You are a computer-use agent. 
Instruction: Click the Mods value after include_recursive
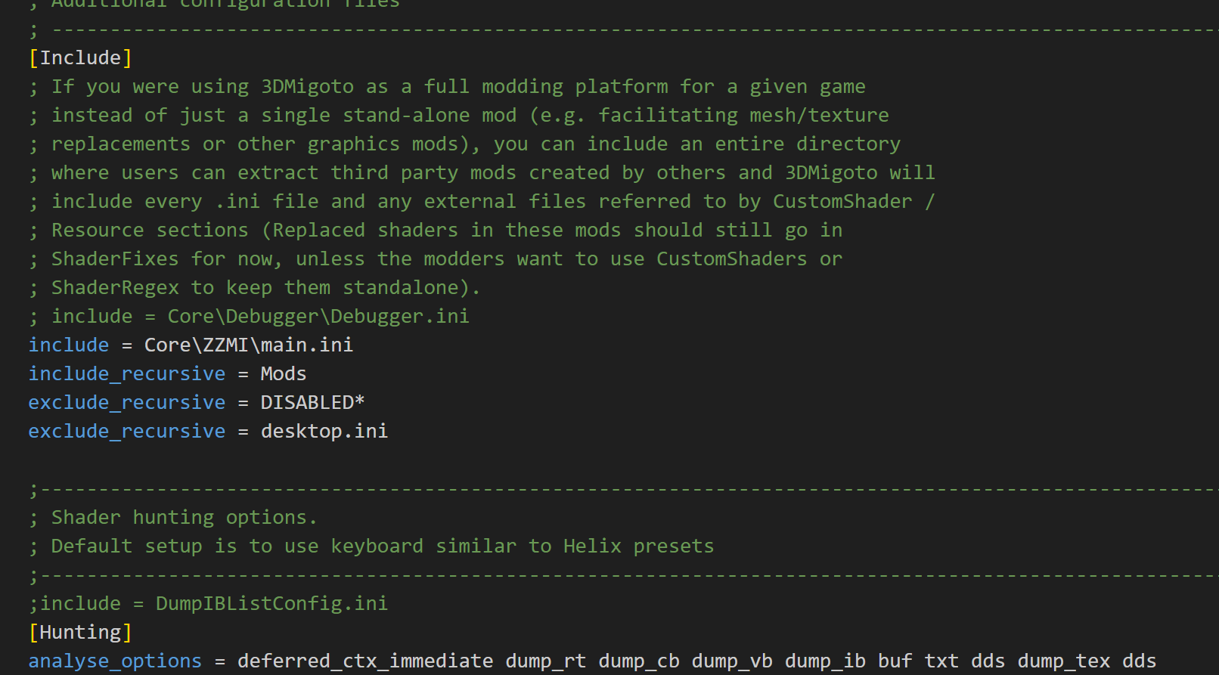click(x=283, y=374)
